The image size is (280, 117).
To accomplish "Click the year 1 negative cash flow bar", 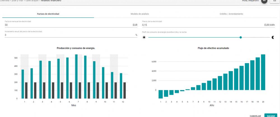I will coord(160,94).
